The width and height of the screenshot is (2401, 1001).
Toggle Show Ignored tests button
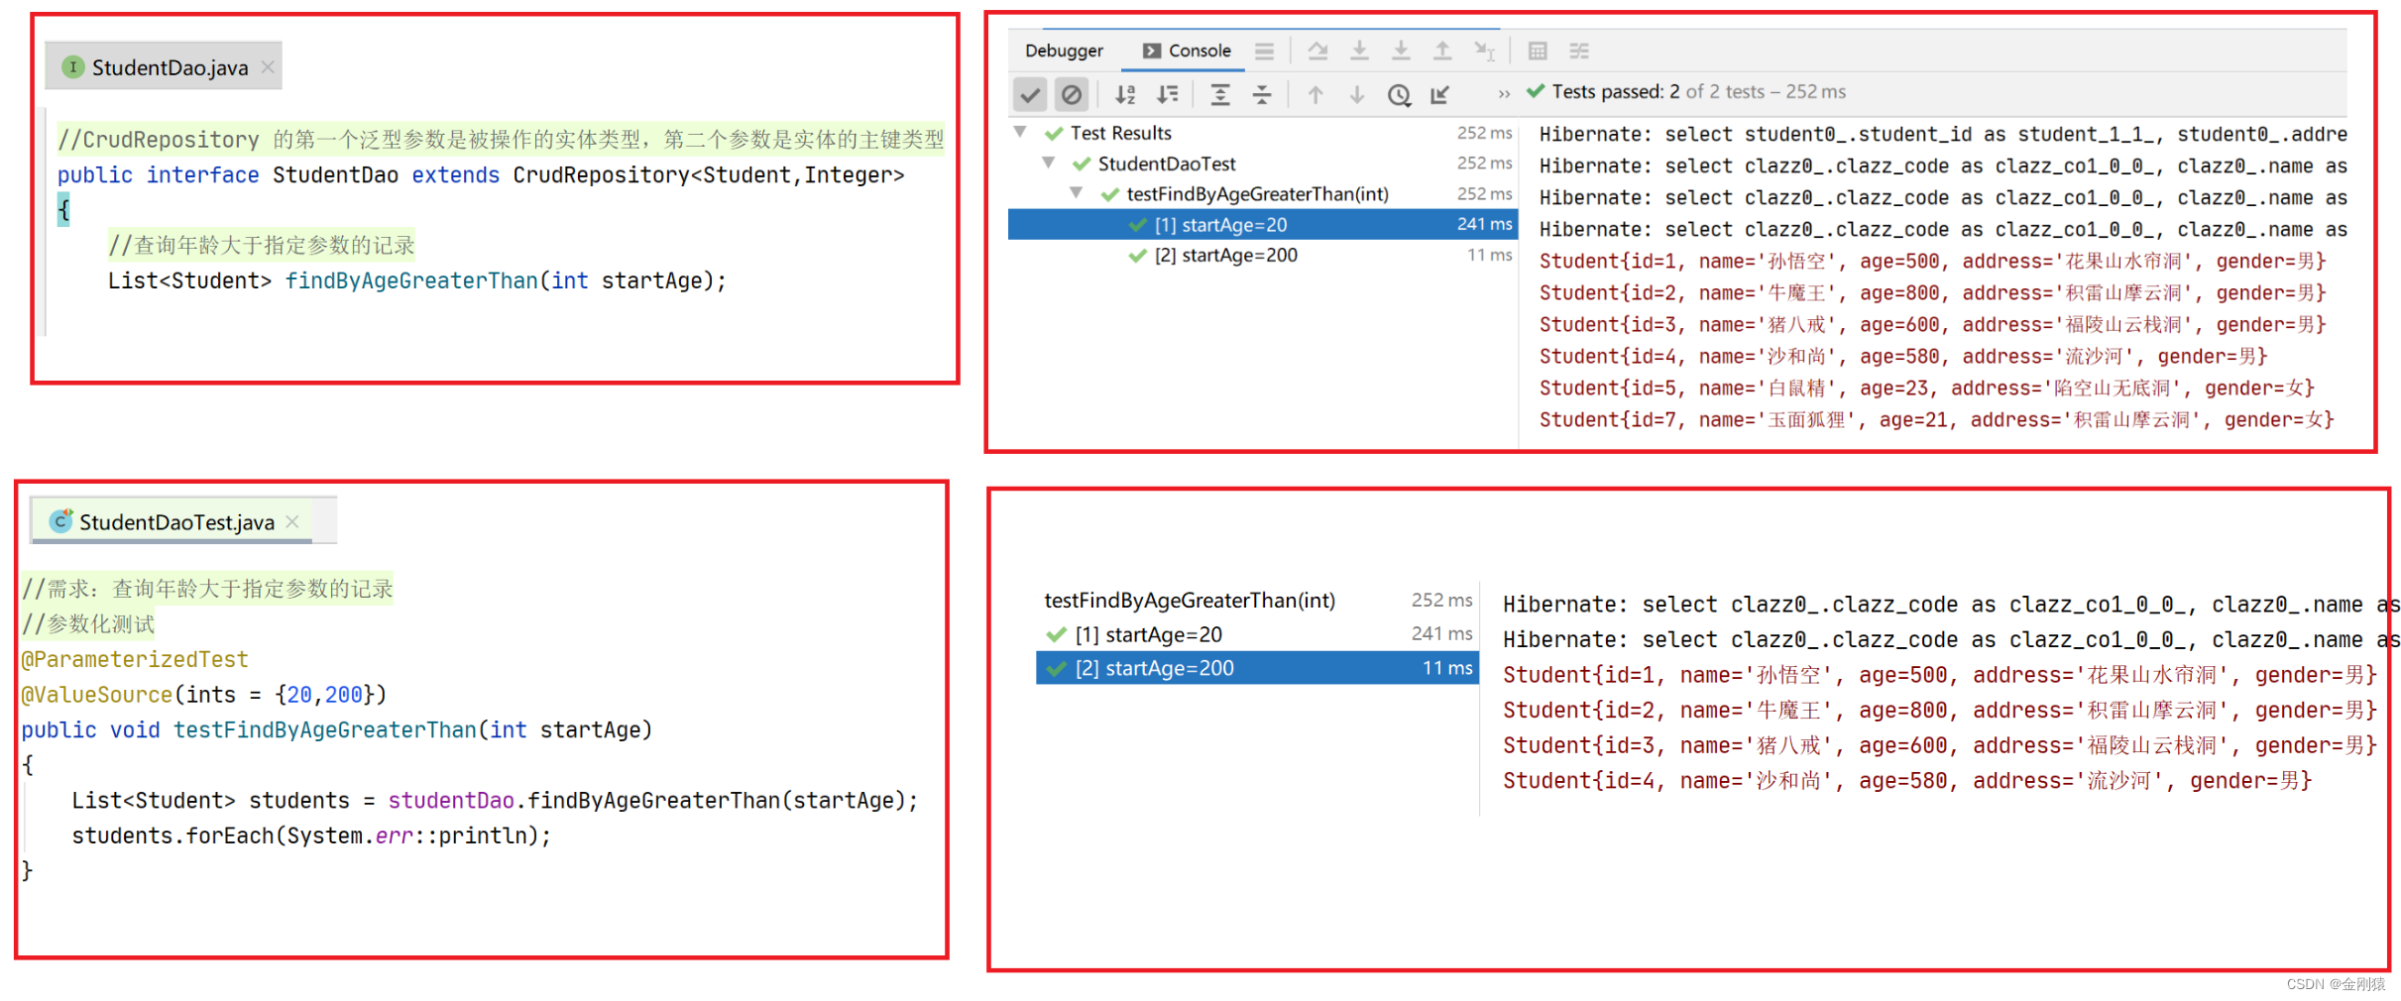1071,94
